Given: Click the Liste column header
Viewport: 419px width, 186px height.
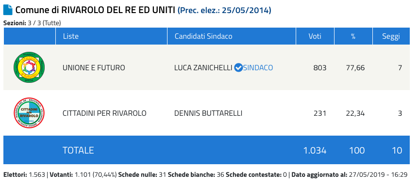Looking at the screenshot, I should point(71,36).
